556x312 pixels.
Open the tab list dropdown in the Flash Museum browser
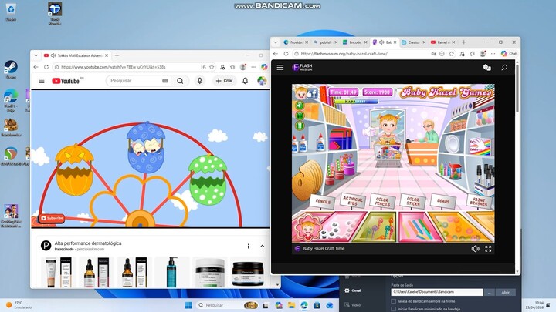[x=276, y=42]
